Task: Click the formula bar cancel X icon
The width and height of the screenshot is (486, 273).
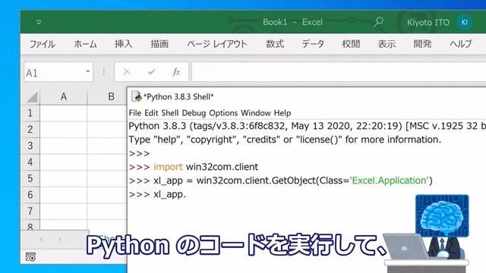Action: click(127, 72)
